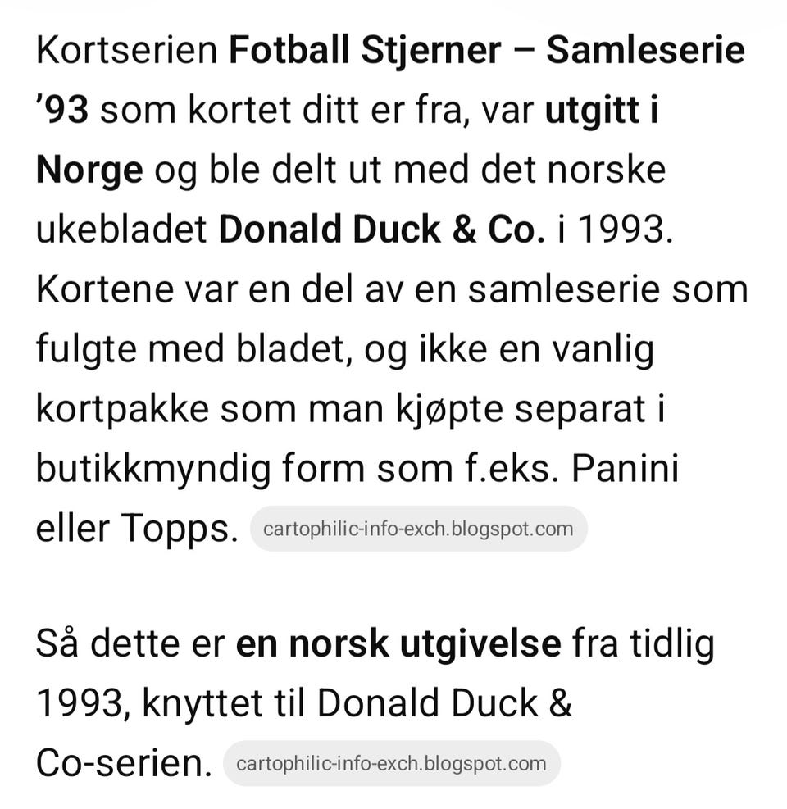The image size is (787, 809).
Task: Select the bold phrase 'en norsk utgivelse'
Action: [x=398, y=643]
